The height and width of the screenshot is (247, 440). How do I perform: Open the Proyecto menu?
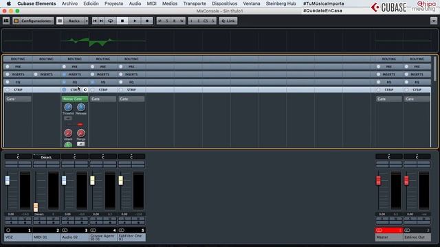click(113, 3)
